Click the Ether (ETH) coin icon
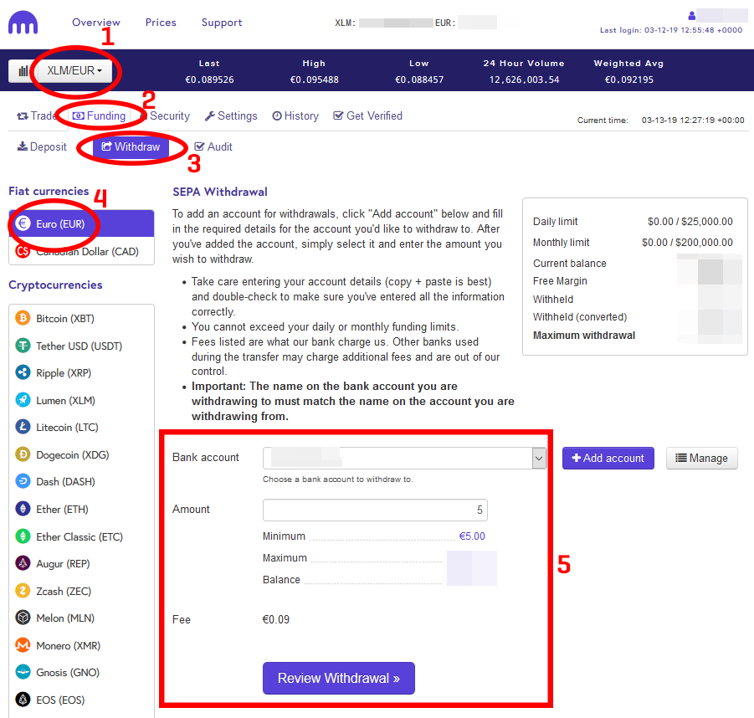 click(23, 508)
